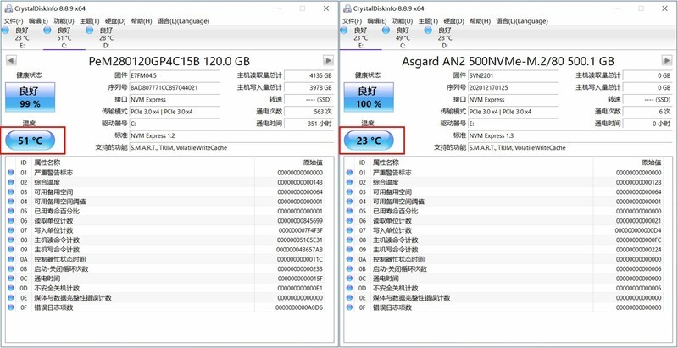The width and height of the screenshot is (678, 348).
Task: Click 属性名称 column header in left window
Action: click(x=47, y=163)
